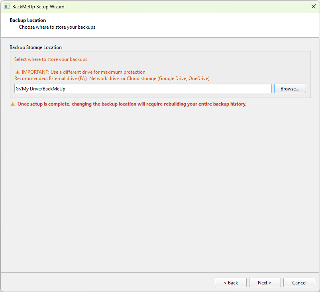Close the Setup Wizard window
Screen dimensions: 320x292
tap(313, 6)
